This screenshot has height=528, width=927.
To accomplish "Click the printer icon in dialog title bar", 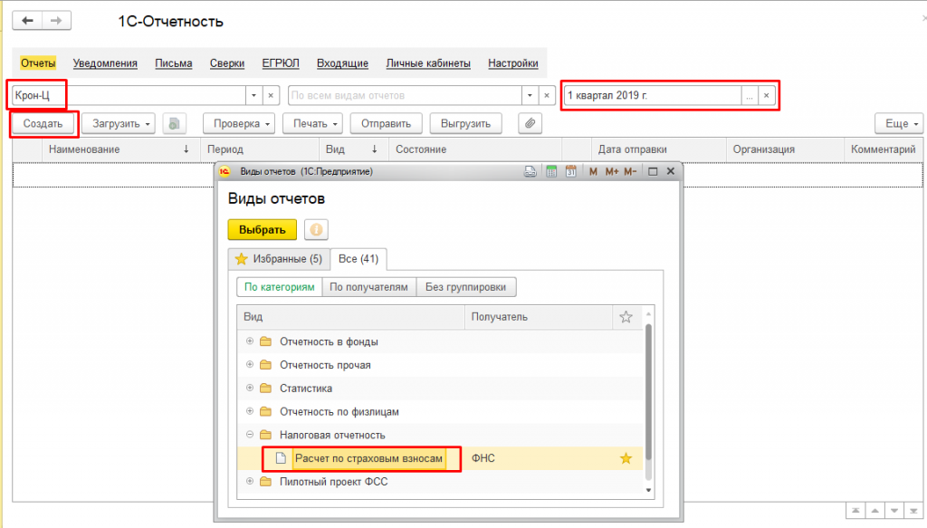I will (531, 171).
